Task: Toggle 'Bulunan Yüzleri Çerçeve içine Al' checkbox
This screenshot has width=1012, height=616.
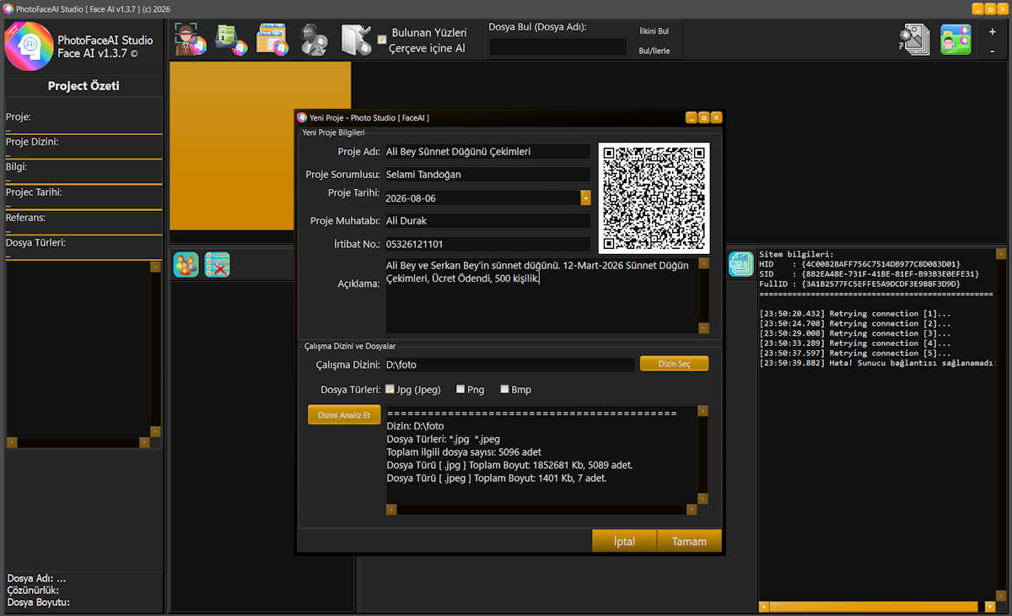Action: pyautogui.click(x=382, y=40)
